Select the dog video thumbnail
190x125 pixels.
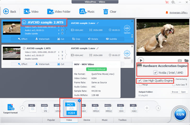pos(12,28)
